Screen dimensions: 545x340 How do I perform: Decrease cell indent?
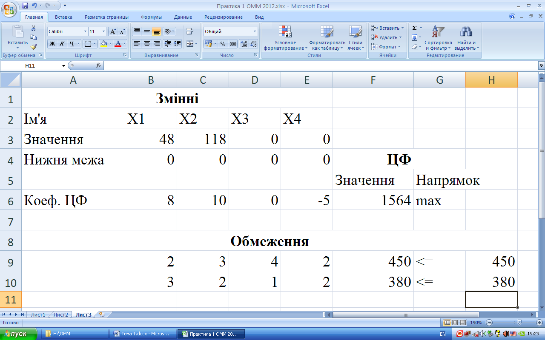(168, 43)
